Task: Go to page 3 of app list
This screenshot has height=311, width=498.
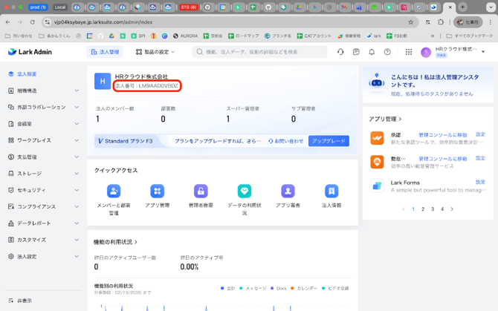Action: (x=433, y=209)
